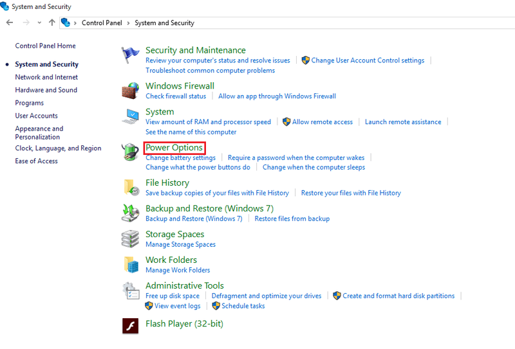Viewport: 515px width, 349px height.
Task: Click Free up disk space
Action: (x=173, y=296)
